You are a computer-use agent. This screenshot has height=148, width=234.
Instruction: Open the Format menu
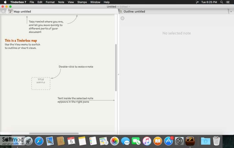click(50, 2)
